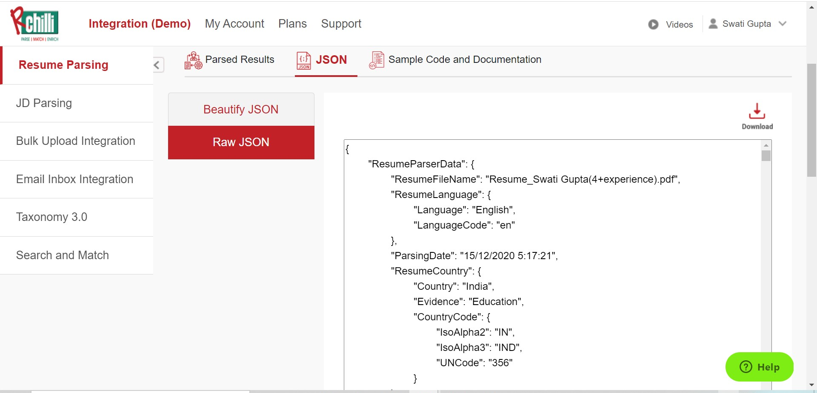Click the Help question mark icon
This screenshot has width=817, height=393.
[746, 367]
